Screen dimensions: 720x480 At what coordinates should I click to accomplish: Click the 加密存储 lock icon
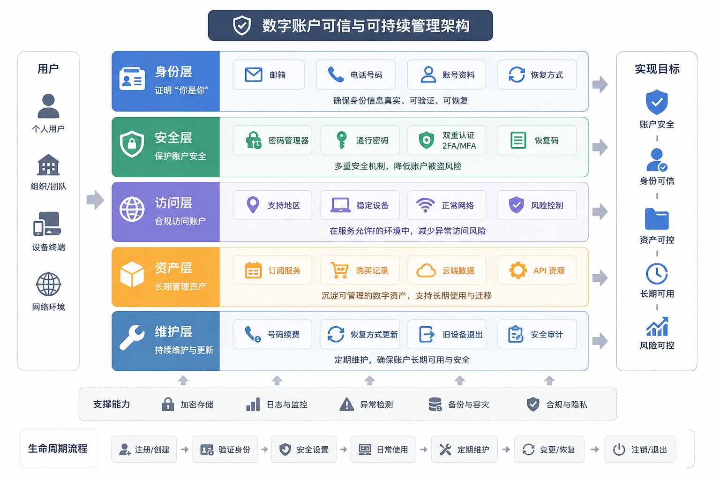click(168, 404)
